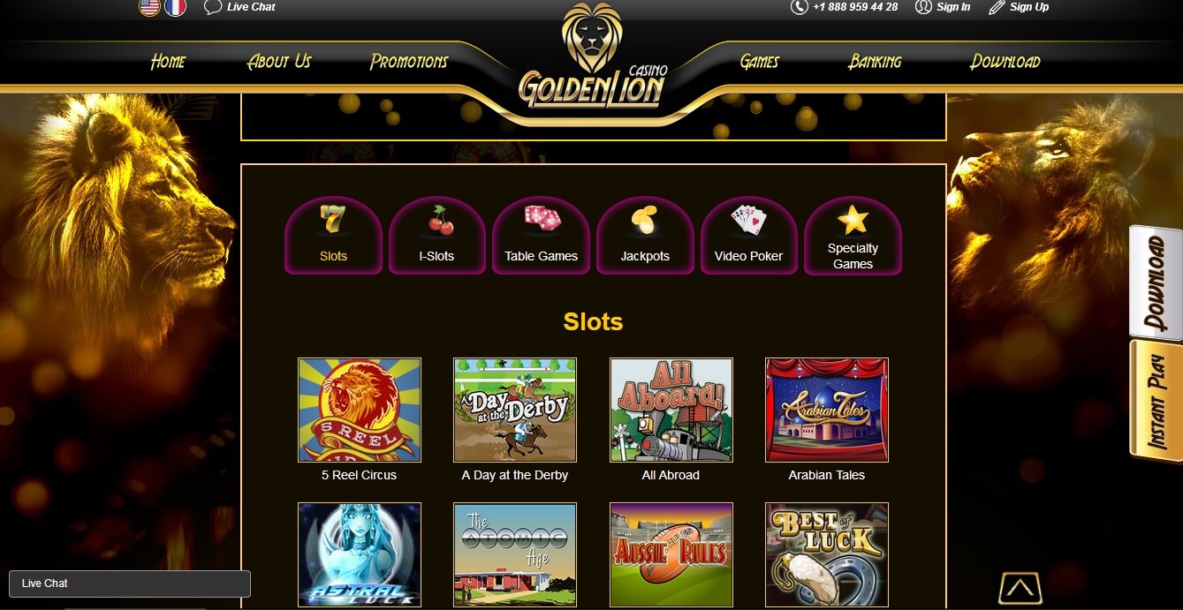The width and height of the screenshot is (1183, 610).
Task: Open the Jackpots coins category
Action: tap(645, 235)
